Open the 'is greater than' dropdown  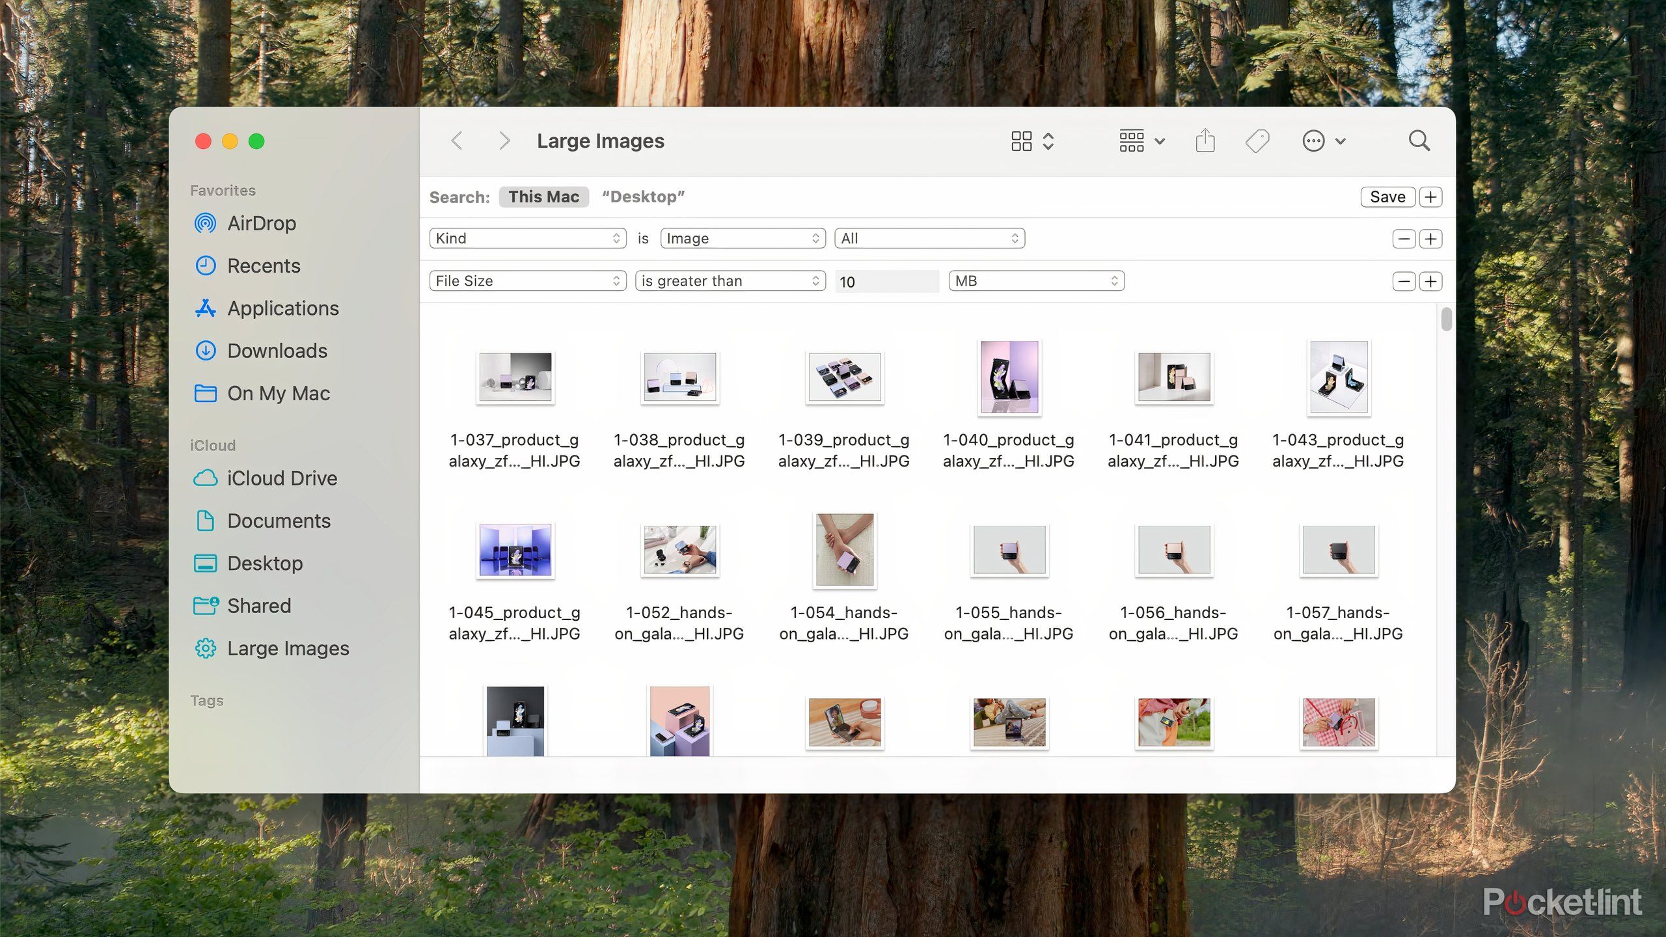(730, 281)
